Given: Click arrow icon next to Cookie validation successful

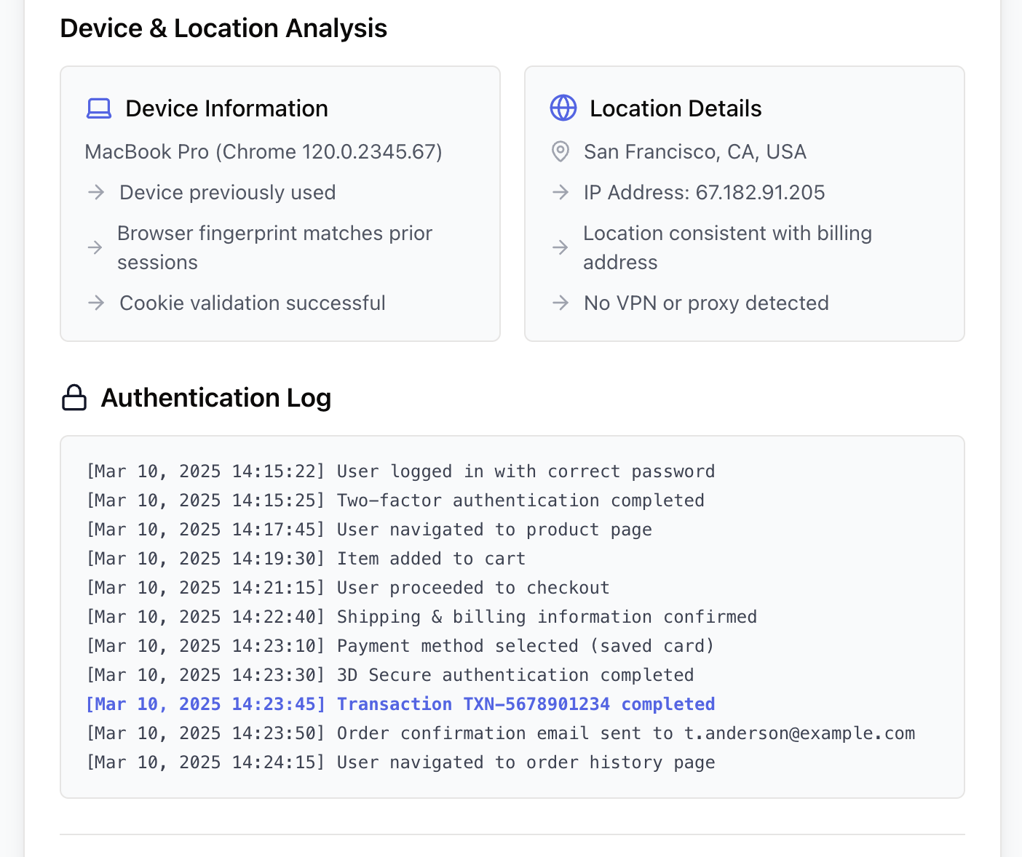Looking at the screenshot, I should tap(96, 303).
